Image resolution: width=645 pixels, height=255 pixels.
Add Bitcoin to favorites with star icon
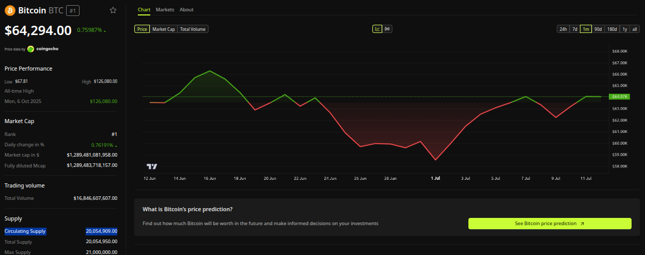point(113,10)
